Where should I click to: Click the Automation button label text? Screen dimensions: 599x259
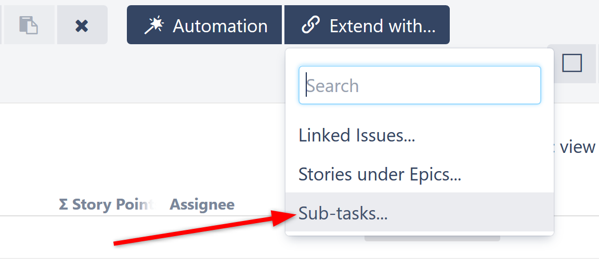tap(220, 25)
